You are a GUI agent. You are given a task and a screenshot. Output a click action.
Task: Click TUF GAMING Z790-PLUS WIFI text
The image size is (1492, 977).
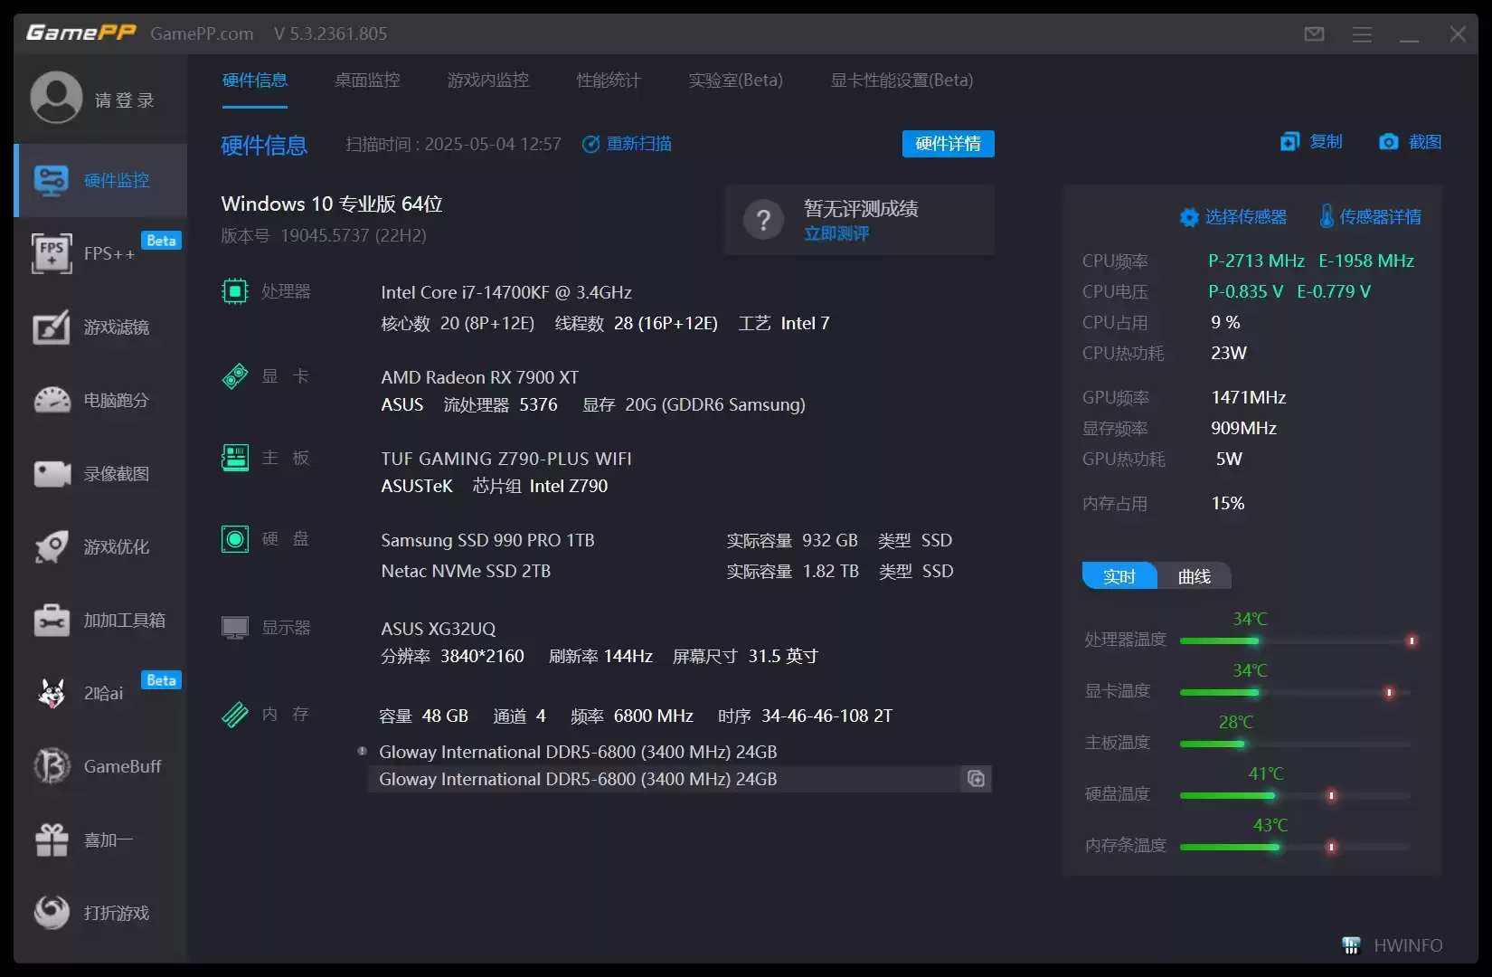click(x=506, y=459)
